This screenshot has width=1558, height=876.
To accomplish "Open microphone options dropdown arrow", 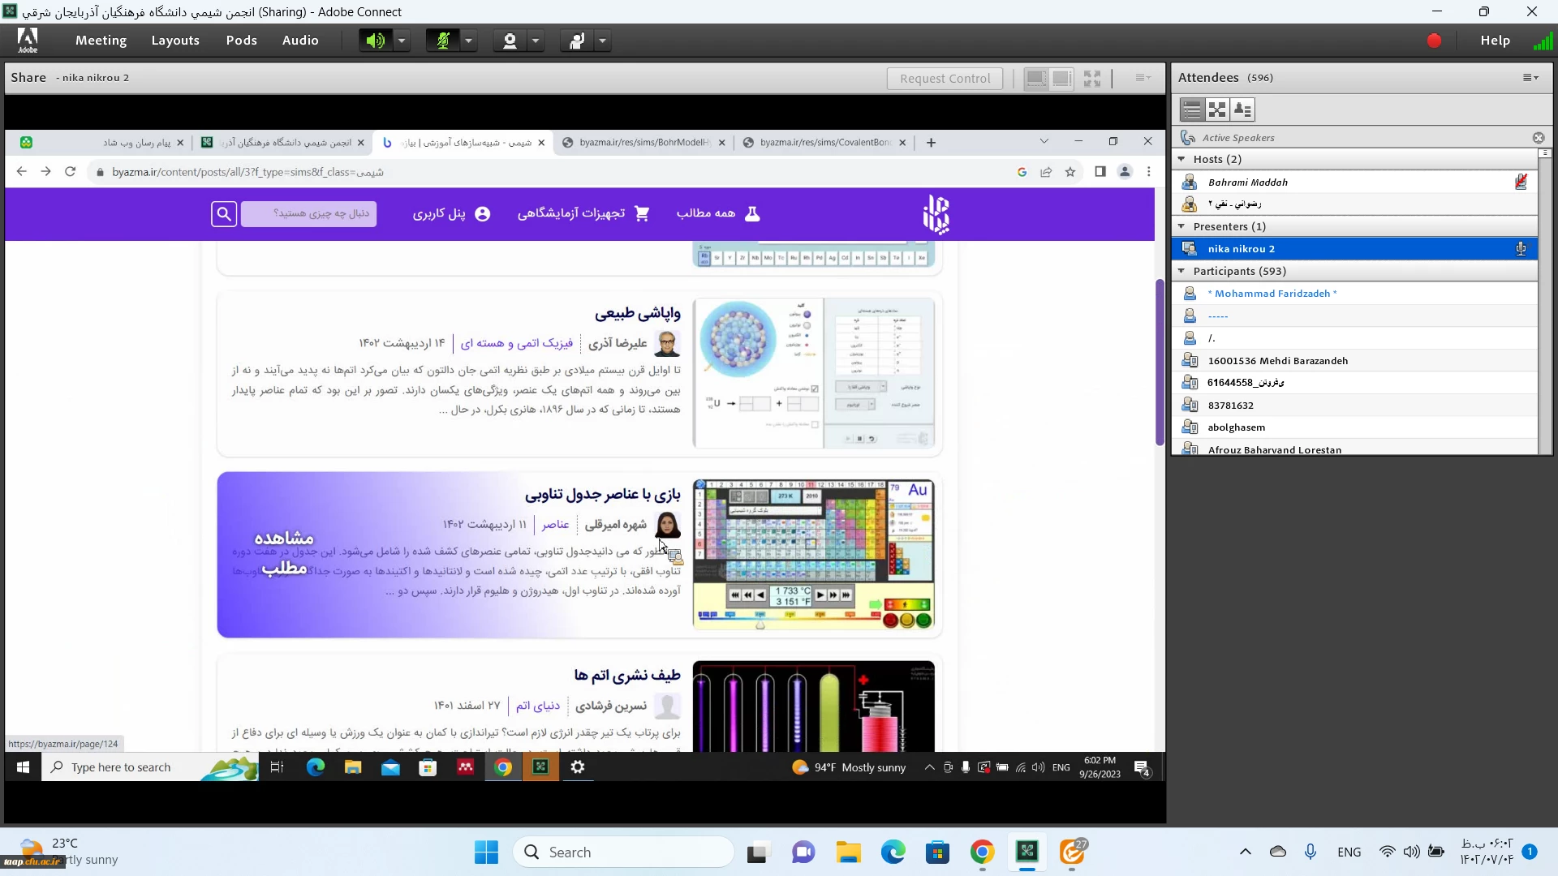I will pyautogui.click(x=469, y=41).
